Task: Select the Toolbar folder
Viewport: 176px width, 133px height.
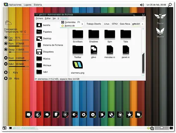Action: pos(78,52)
